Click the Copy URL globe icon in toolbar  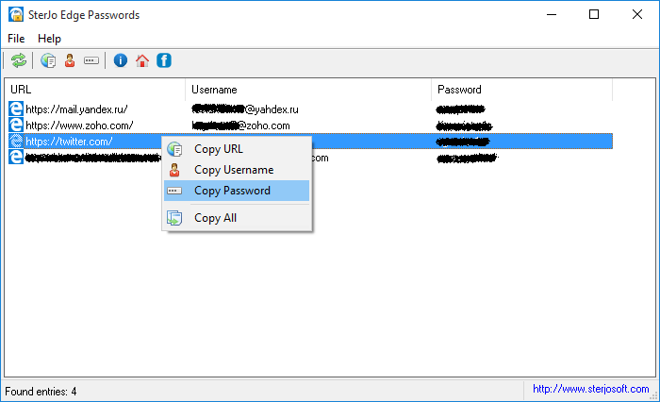coord(49,61)
